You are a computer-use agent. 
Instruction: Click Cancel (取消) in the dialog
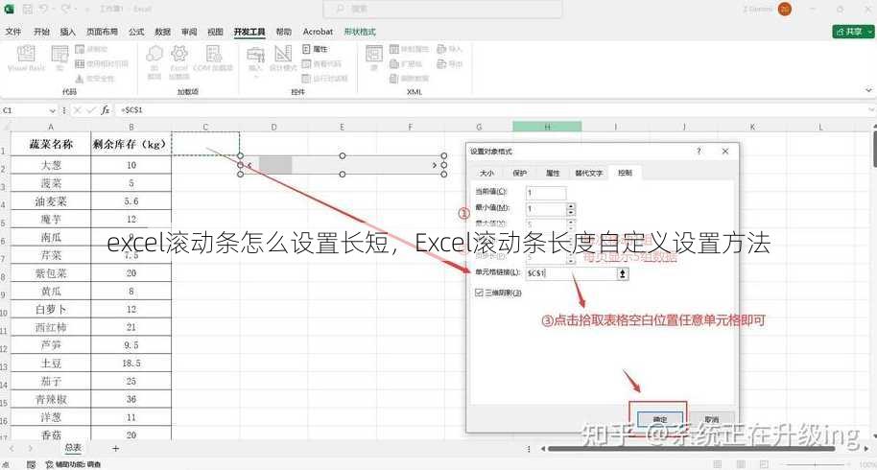[711, 419]
